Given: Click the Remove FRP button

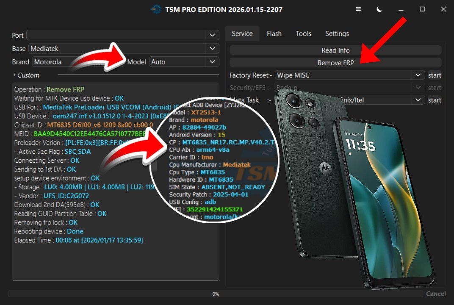Looking at the screenshot, I should (335, 63).
